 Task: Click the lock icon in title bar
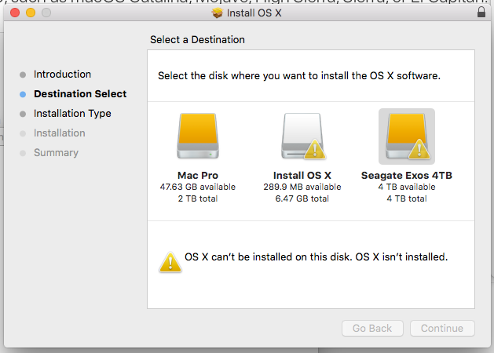(481, 13)
